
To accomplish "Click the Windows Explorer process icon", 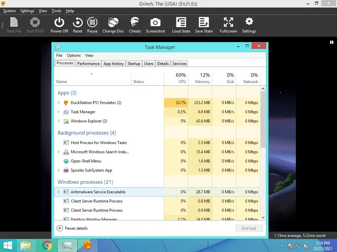I will coord(66,121).
